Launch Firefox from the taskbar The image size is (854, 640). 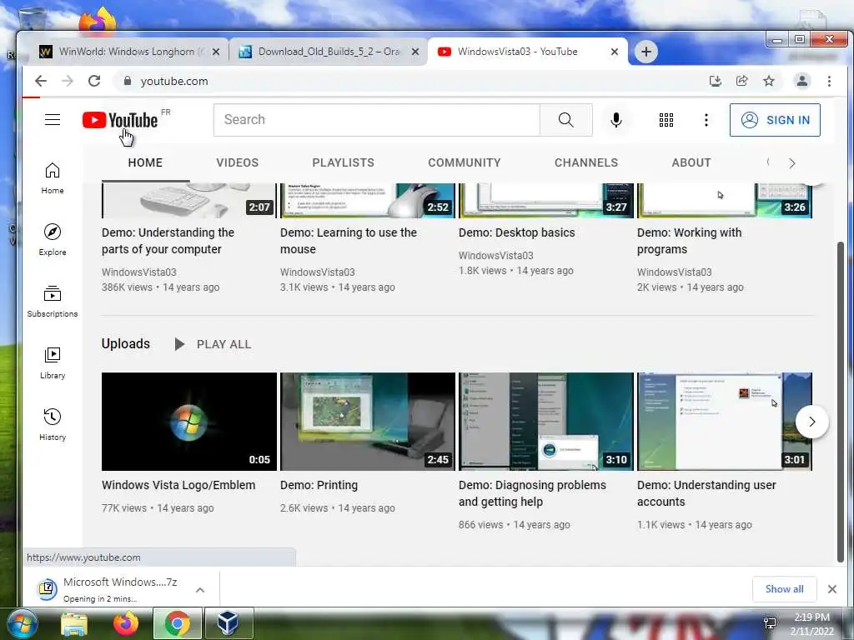tap(126, 623)
